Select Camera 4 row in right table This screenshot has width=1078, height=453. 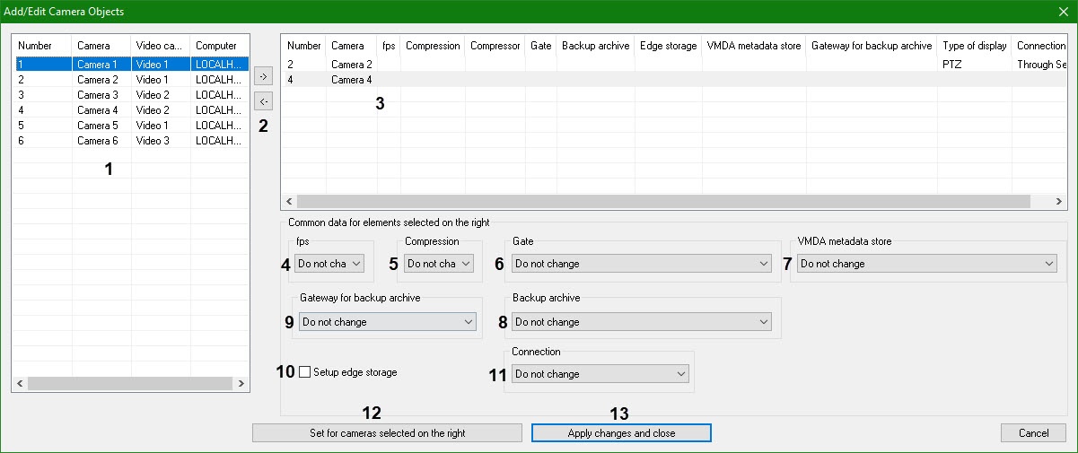point(351,80)
